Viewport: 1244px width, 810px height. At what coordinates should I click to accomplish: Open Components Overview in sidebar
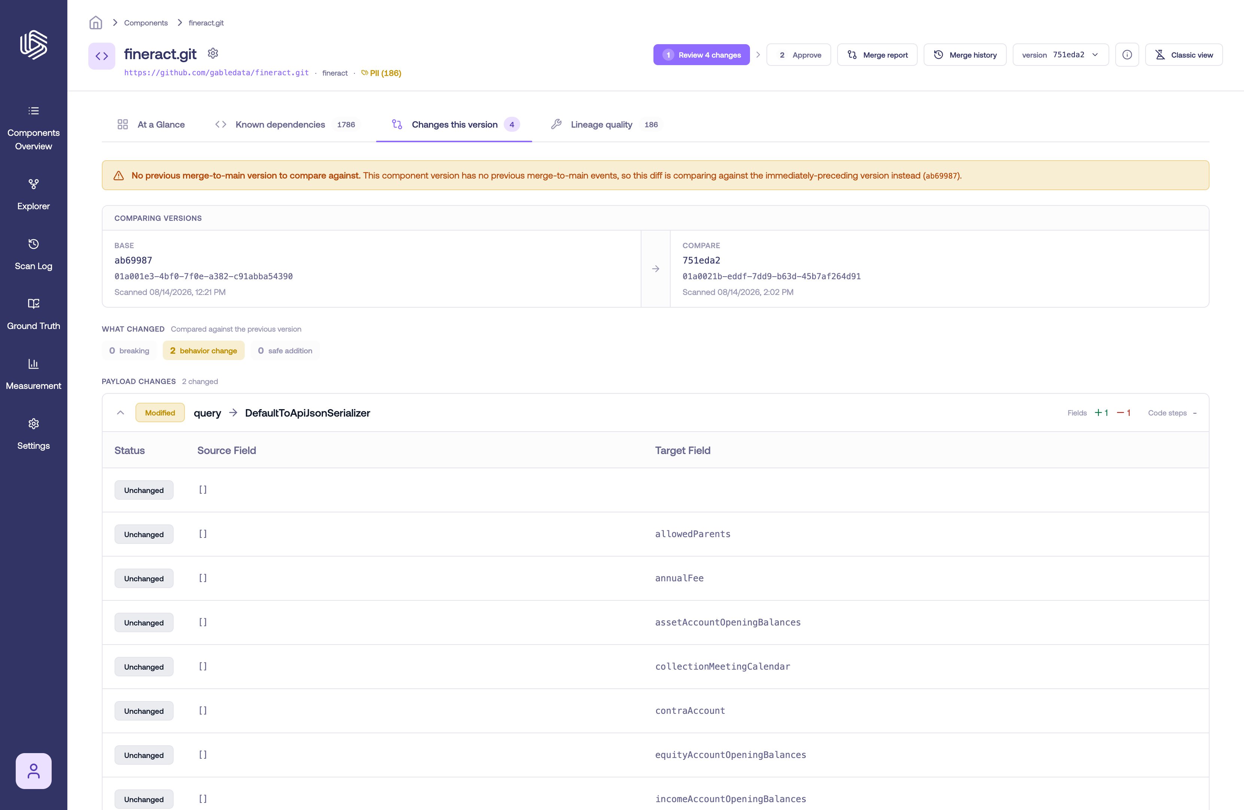[x=33, y=128]
